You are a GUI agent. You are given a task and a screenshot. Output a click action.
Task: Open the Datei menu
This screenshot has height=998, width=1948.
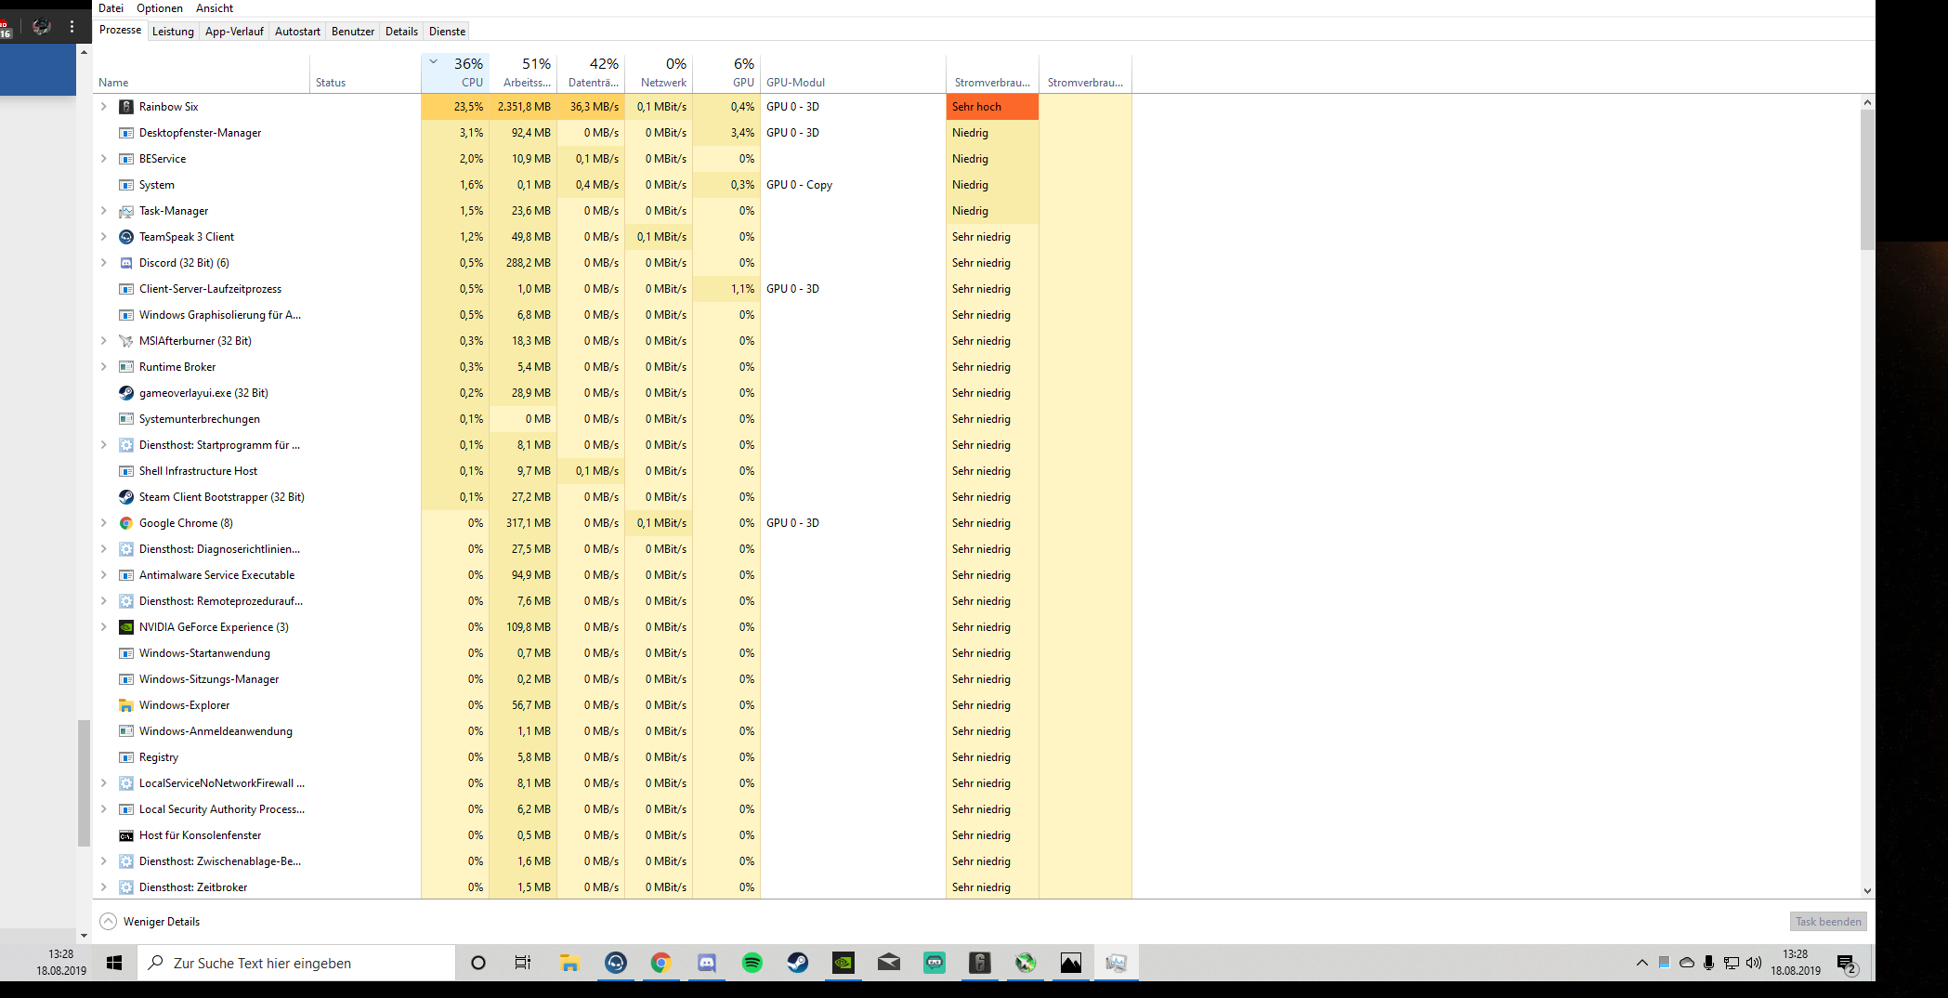coord(111,8)
